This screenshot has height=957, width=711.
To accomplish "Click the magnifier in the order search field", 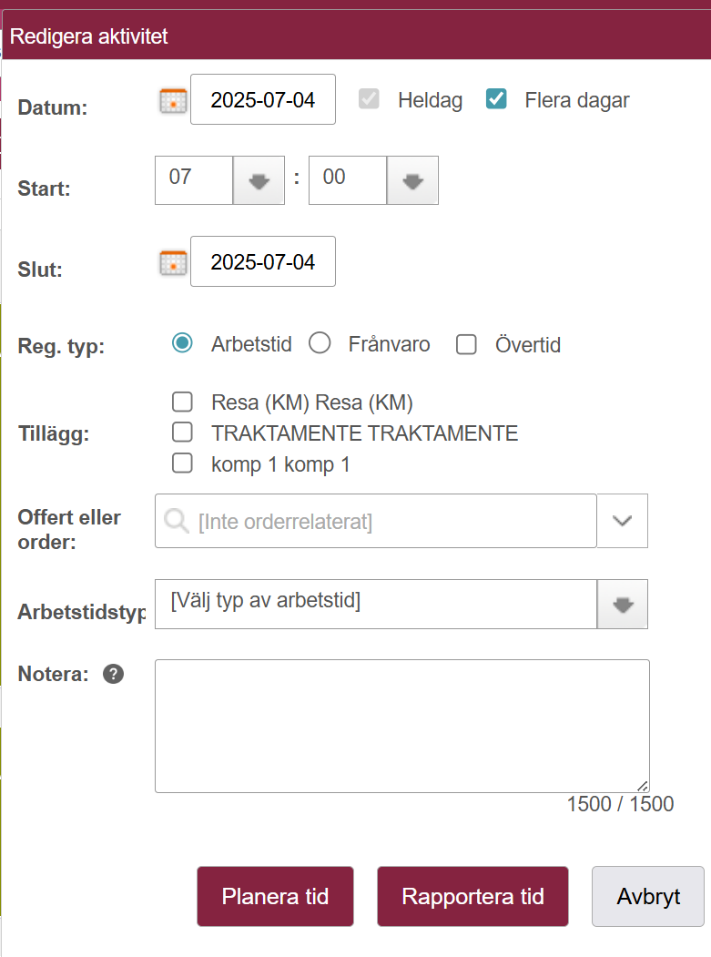I will coord(177,521).
